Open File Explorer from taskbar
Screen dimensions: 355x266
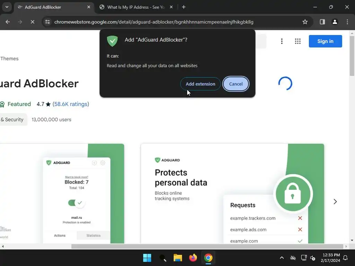(x=178, y=258)
